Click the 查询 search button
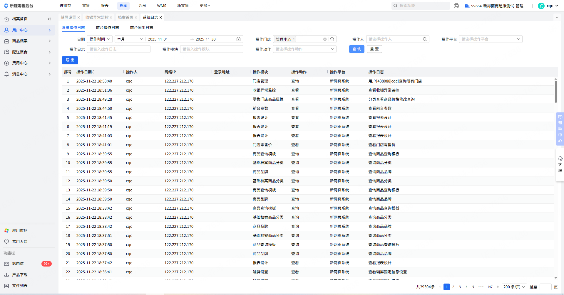 (x=357, y=49)
